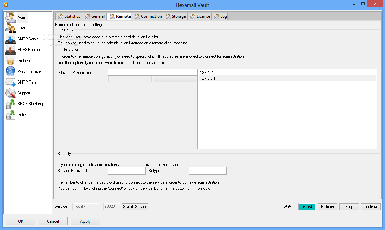Image resolution: width=385 pixels, height=230 pixels.
Task: Click the Switch Service button
Action: pos(135,207)
